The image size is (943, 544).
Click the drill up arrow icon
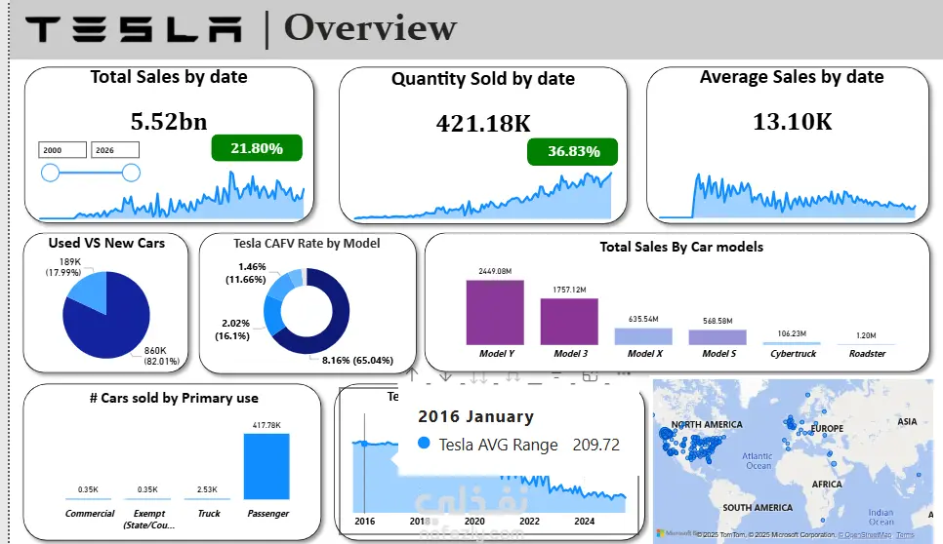tap(413, 375)
